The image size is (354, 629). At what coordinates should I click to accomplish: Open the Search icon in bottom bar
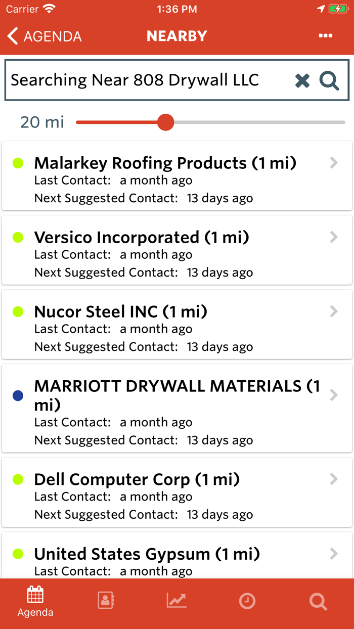pos(318,601)
